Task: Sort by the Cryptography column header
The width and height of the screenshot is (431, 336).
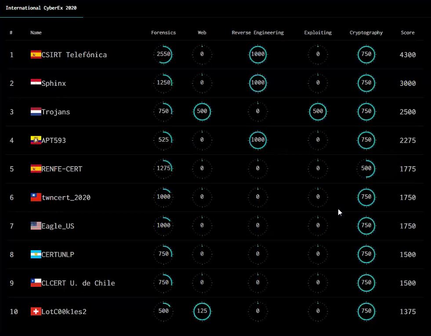Action: (x=366, y=33)
